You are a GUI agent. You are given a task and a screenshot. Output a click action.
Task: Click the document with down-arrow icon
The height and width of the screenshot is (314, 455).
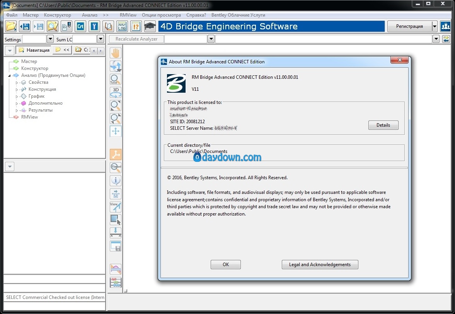(x=67, y=26)
